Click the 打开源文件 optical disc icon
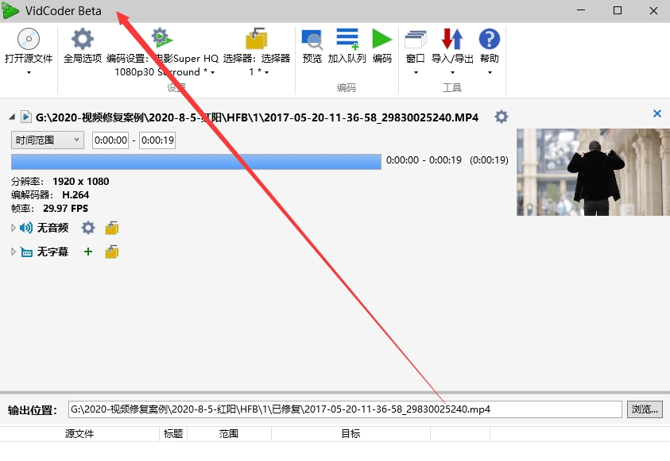 [x=28, y=38]
